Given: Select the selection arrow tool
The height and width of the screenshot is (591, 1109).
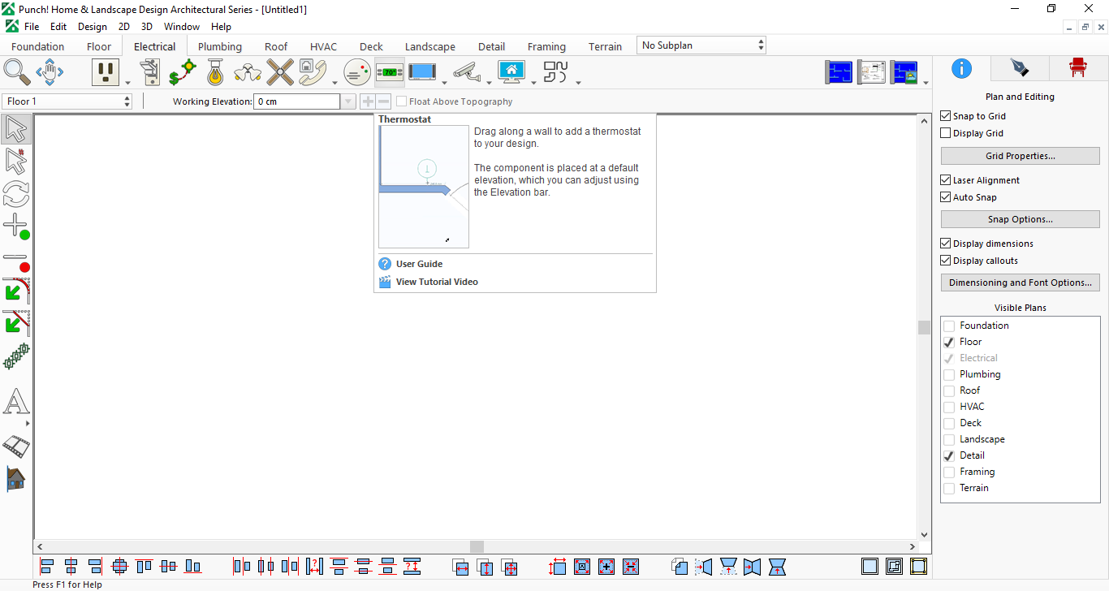Looking at the screenshot, I should pyautogui.click(x=16, y=129).
